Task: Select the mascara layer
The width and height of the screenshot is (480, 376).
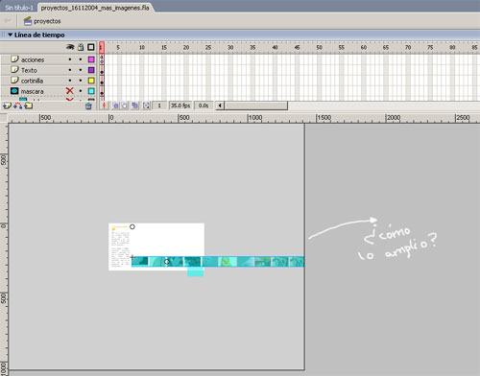Action: pyautogui.click(x=32, y=91)
